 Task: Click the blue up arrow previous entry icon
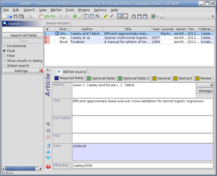(48, 152)
